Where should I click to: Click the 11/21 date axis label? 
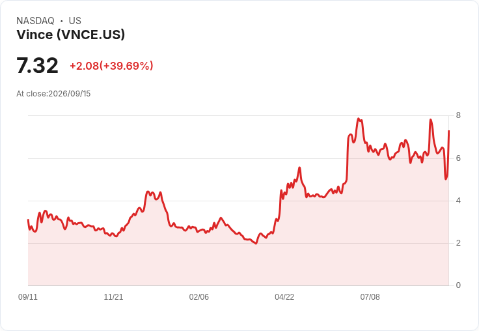(x=113, y=296)
